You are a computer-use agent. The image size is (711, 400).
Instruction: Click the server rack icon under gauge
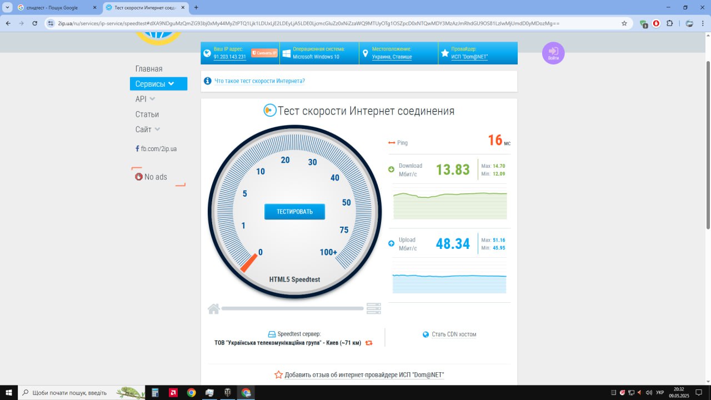374,309
